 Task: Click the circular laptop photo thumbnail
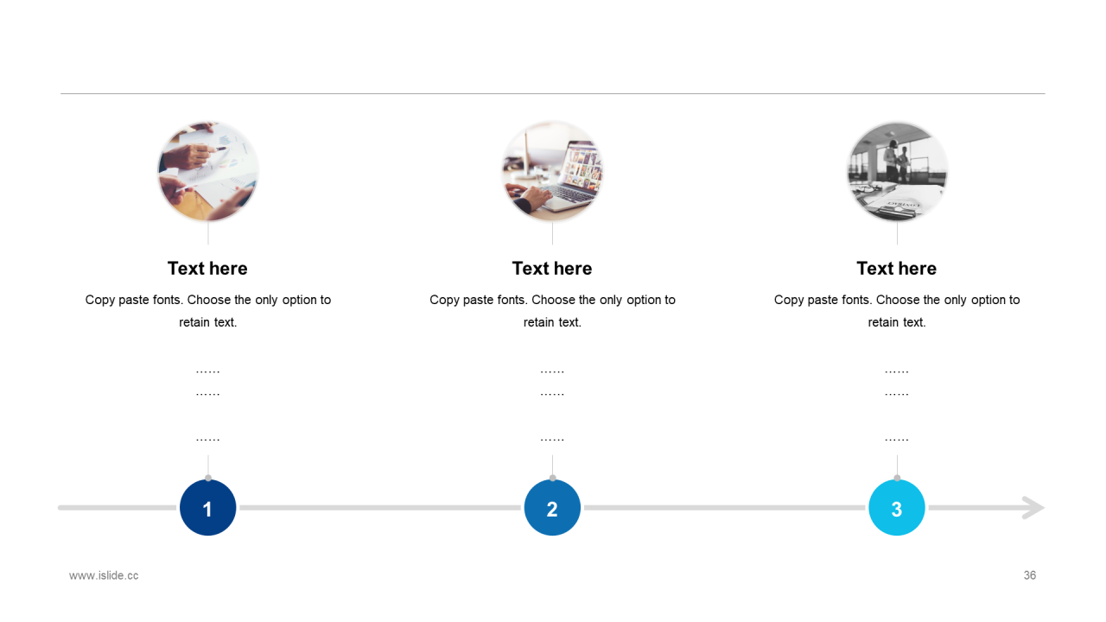coord(552,171)
